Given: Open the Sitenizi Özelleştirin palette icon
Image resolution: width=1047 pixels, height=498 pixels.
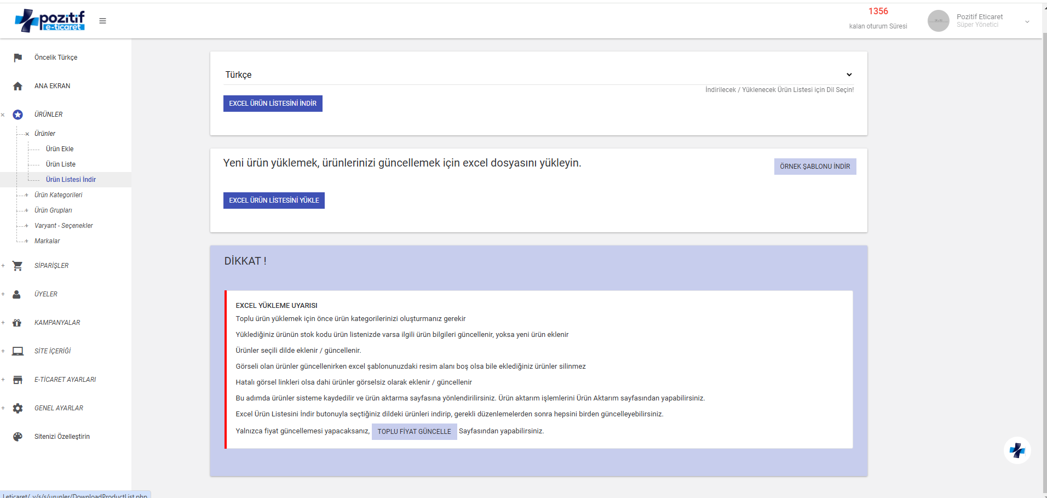Looking at the screenshot, I should 18,437.
